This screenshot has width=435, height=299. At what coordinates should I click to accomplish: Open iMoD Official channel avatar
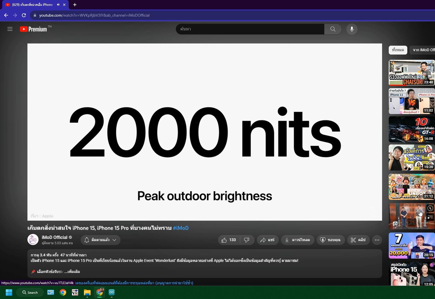point(33,240)
